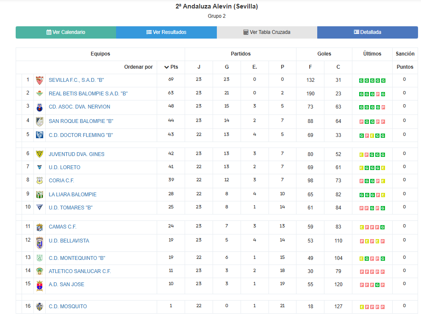Image resolution: width=421 pixels, height=315 pixels.
Task: Click first yellow E badge for Camas C.F.
Action: 362,227
